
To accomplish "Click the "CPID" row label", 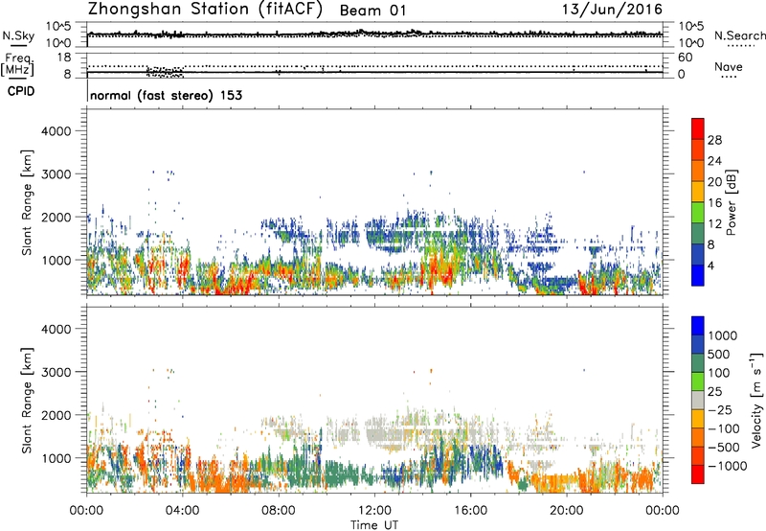I will click(21, 91).
